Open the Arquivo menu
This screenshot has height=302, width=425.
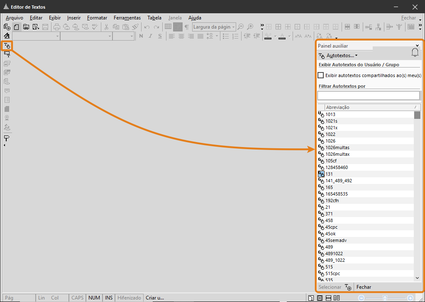coord(15,18)
